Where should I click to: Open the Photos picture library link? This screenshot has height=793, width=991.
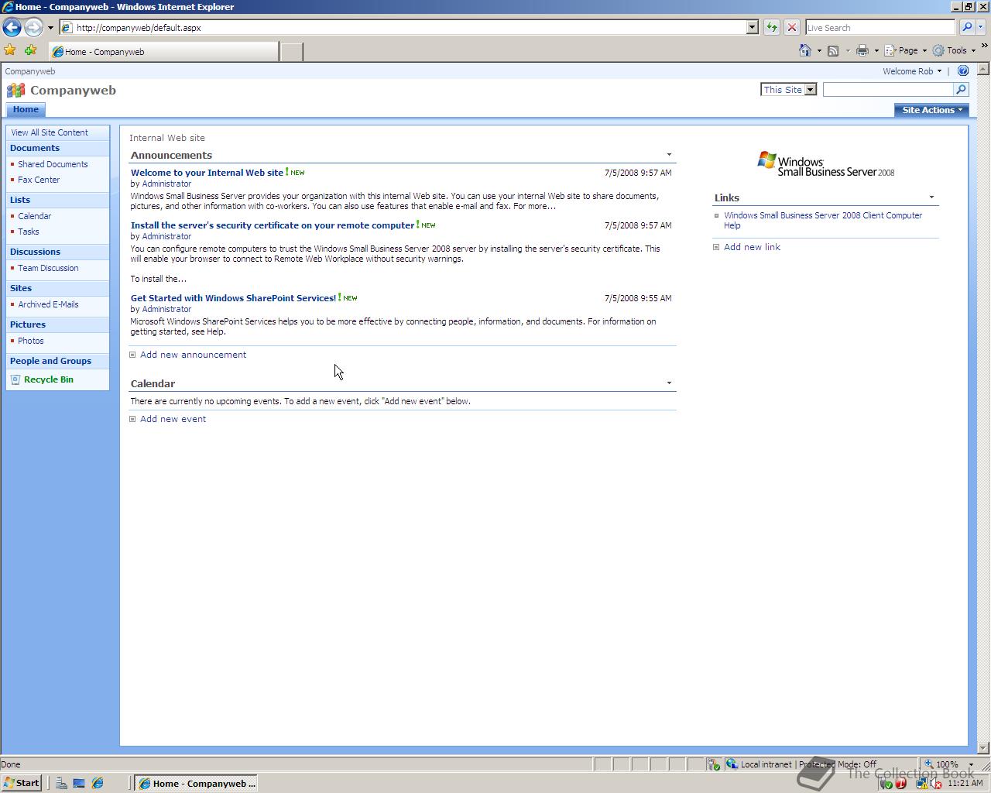pyautogui.click(x=31, y=341)
